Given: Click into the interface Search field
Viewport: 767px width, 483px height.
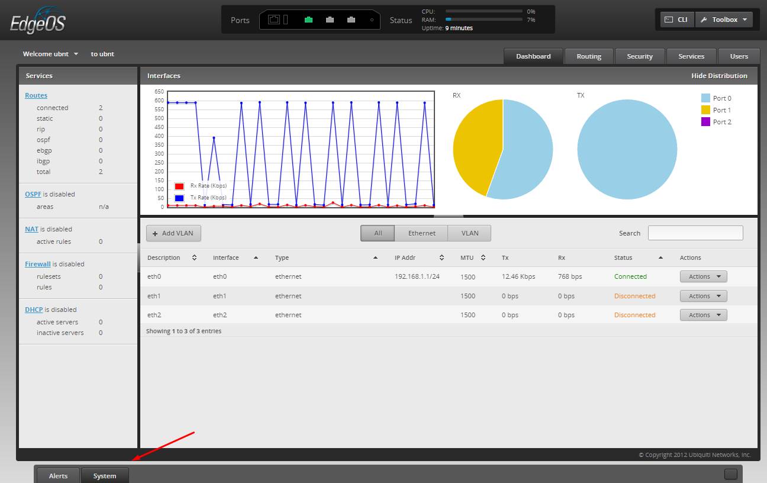Looking at the screenshot, I should tap(695, 233).
